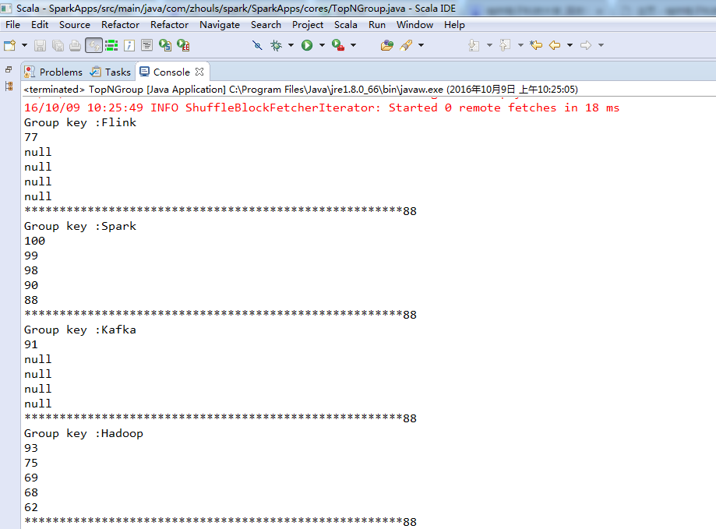
Task: Open the Edit menu
Action: coord(40,25)
